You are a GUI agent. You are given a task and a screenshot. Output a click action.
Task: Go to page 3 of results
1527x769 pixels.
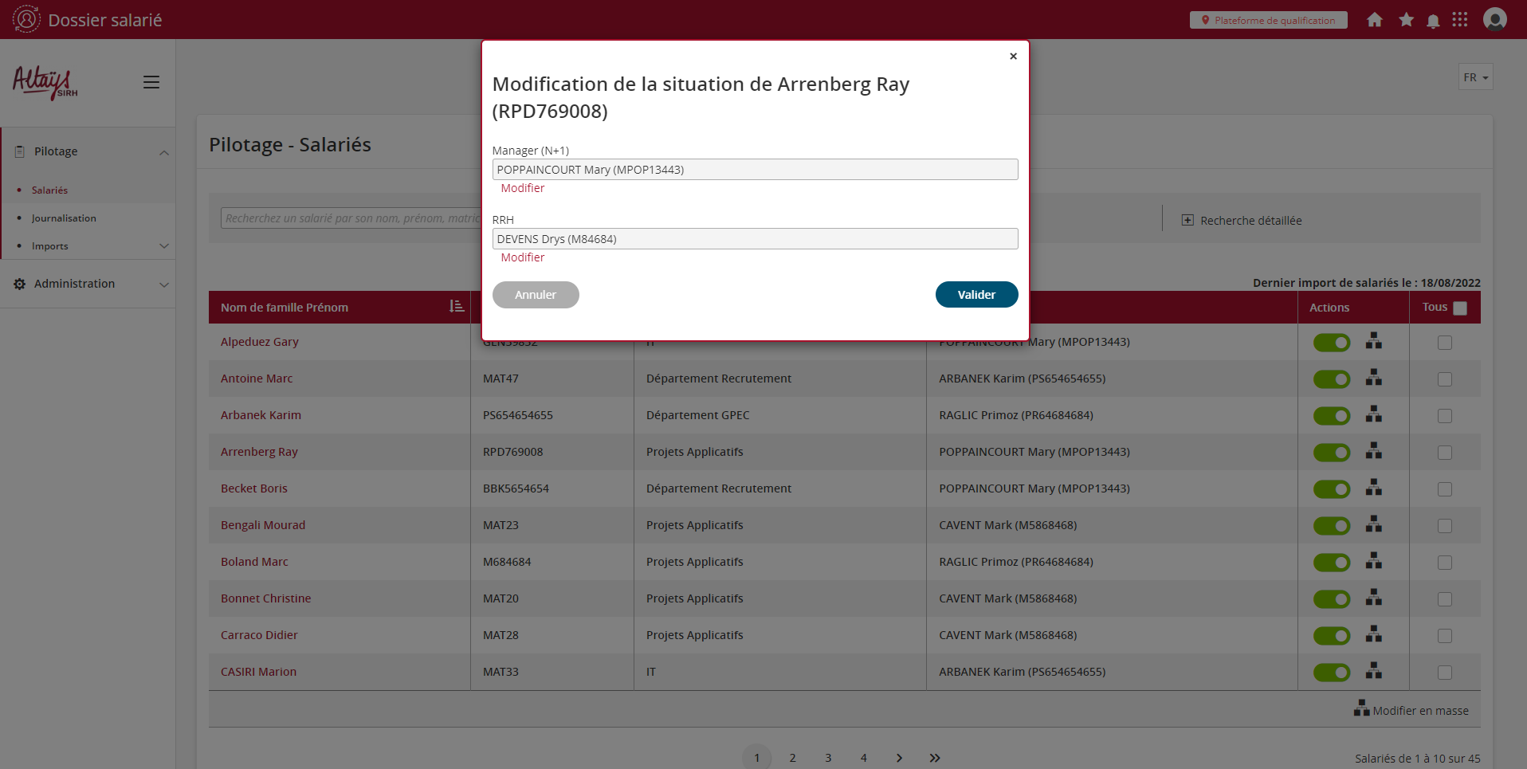828,758
